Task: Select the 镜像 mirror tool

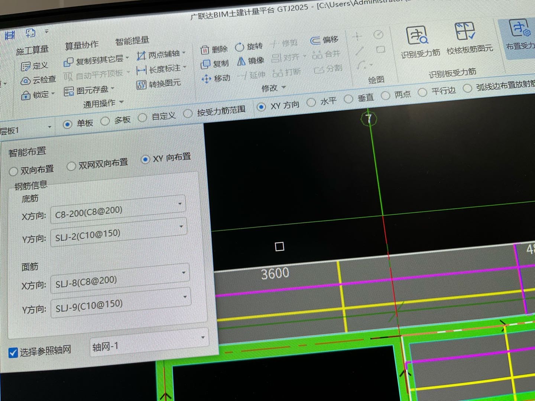Action: pyautogui.click(x=250, y=61)
